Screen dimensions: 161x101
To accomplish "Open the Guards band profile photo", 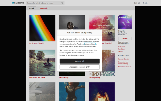I will 125,22.
